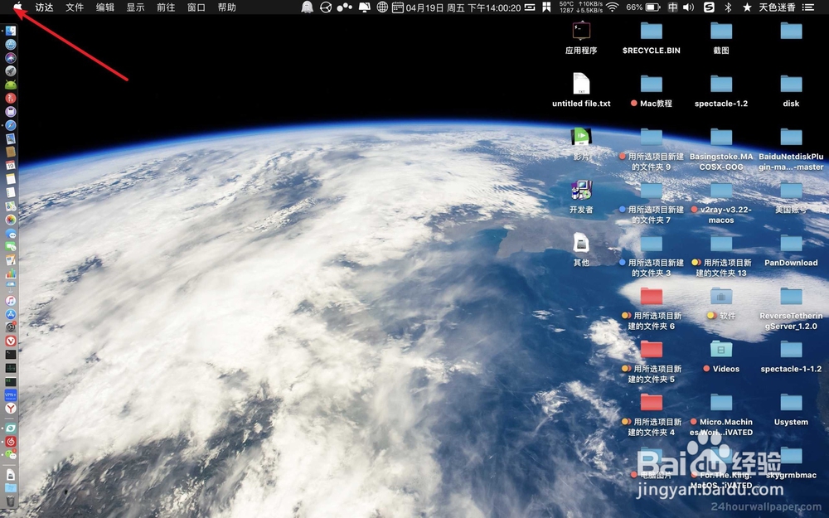This screenshot has height=518, width=829.
Task: Select the 应用程序 desktop shortcut
Action: tap(581, 37)
